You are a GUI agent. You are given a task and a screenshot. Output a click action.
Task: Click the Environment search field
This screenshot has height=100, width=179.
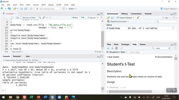tap(166, 22)
